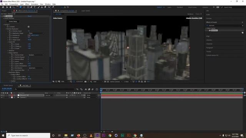This screenshot has height=138, width=246.
Task: Open the 1 View layout dropdown
Action: (x=127, y=82)
